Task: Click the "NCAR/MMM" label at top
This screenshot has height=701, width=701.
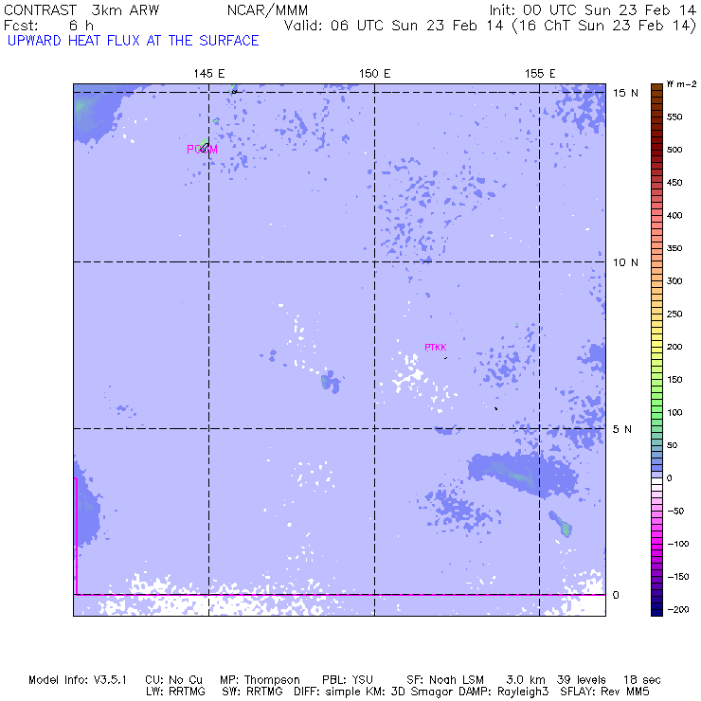Action: tap(267, 10)
